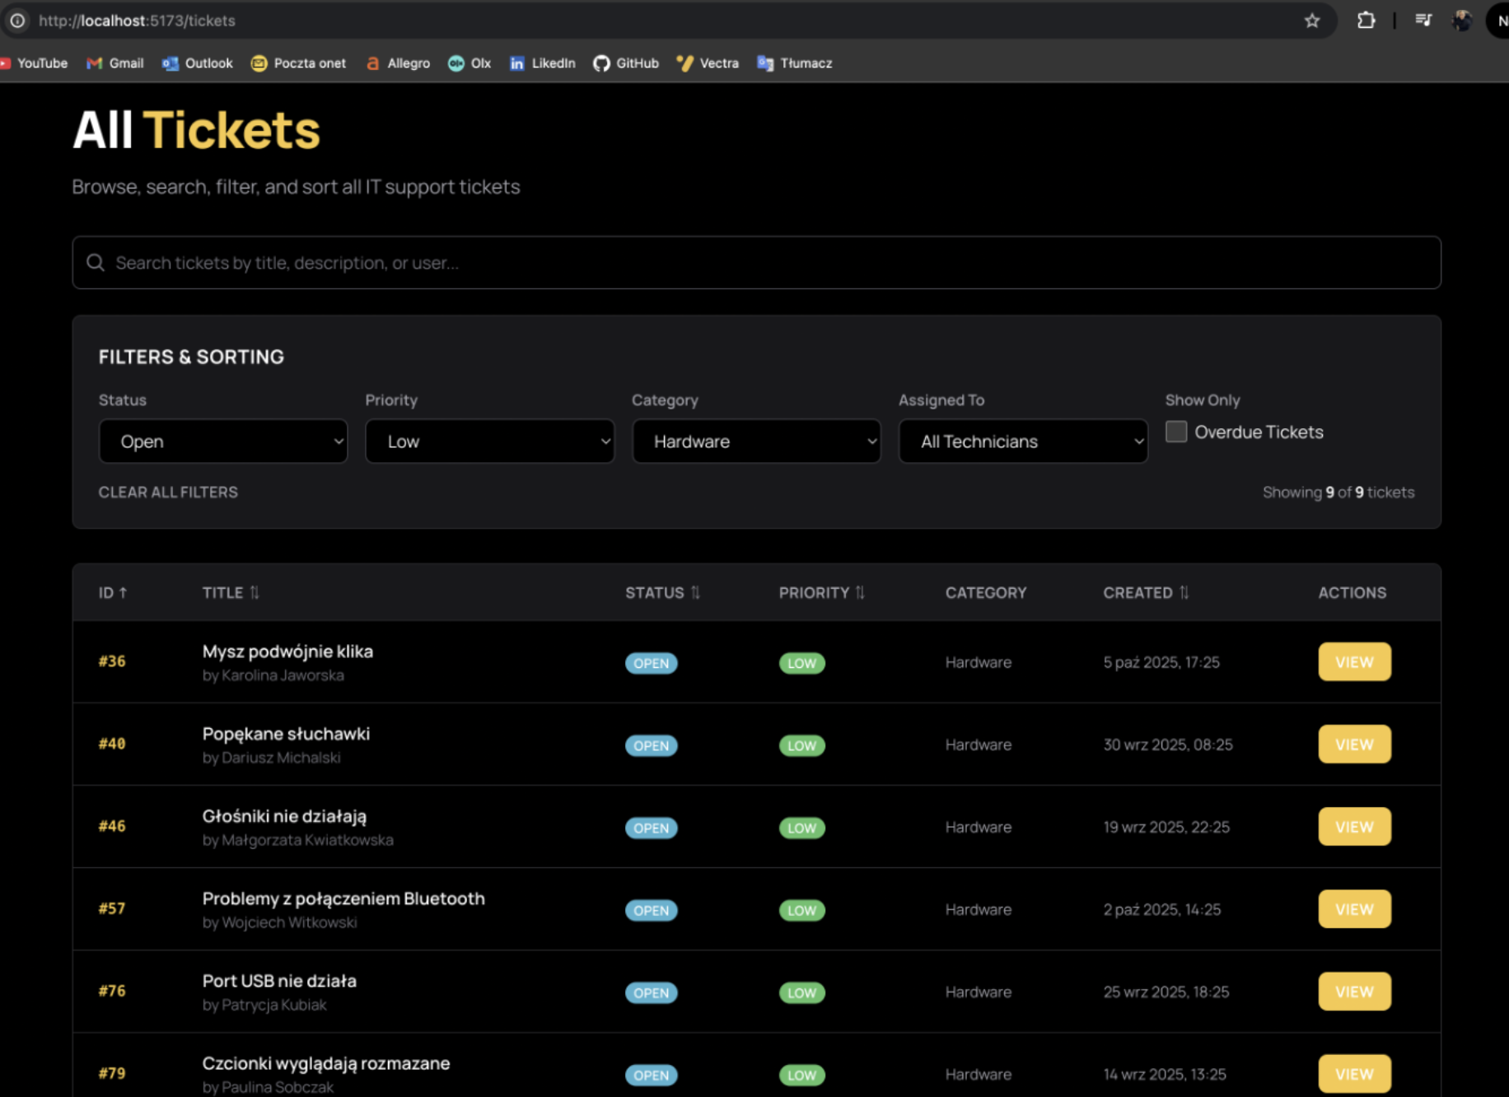Sort tickets by Priority column
Image resolution: width=1509 pixels, height=1097 pixels.
[x=822, y=593]
